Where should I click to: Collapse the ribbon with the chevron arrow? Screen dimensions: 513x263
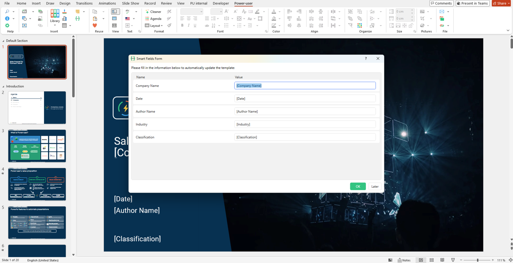point(508,31)
